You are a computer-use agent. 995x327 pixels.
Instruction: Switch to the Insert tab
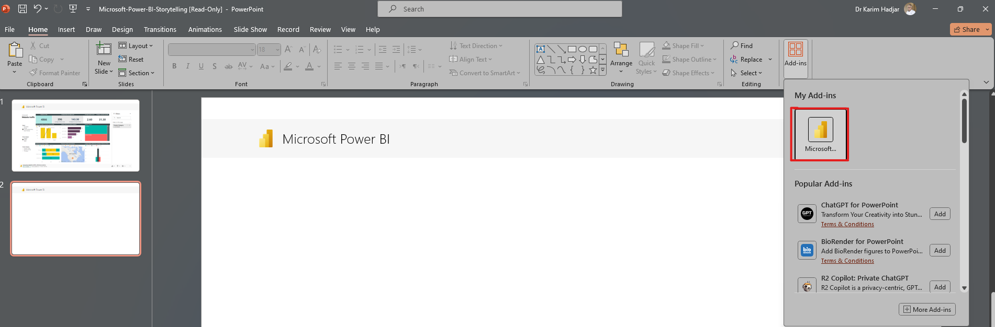pyautogui.click(x=66, y=30)
